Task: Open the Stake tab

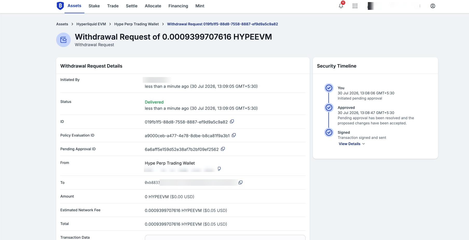Action: [94, 6]
